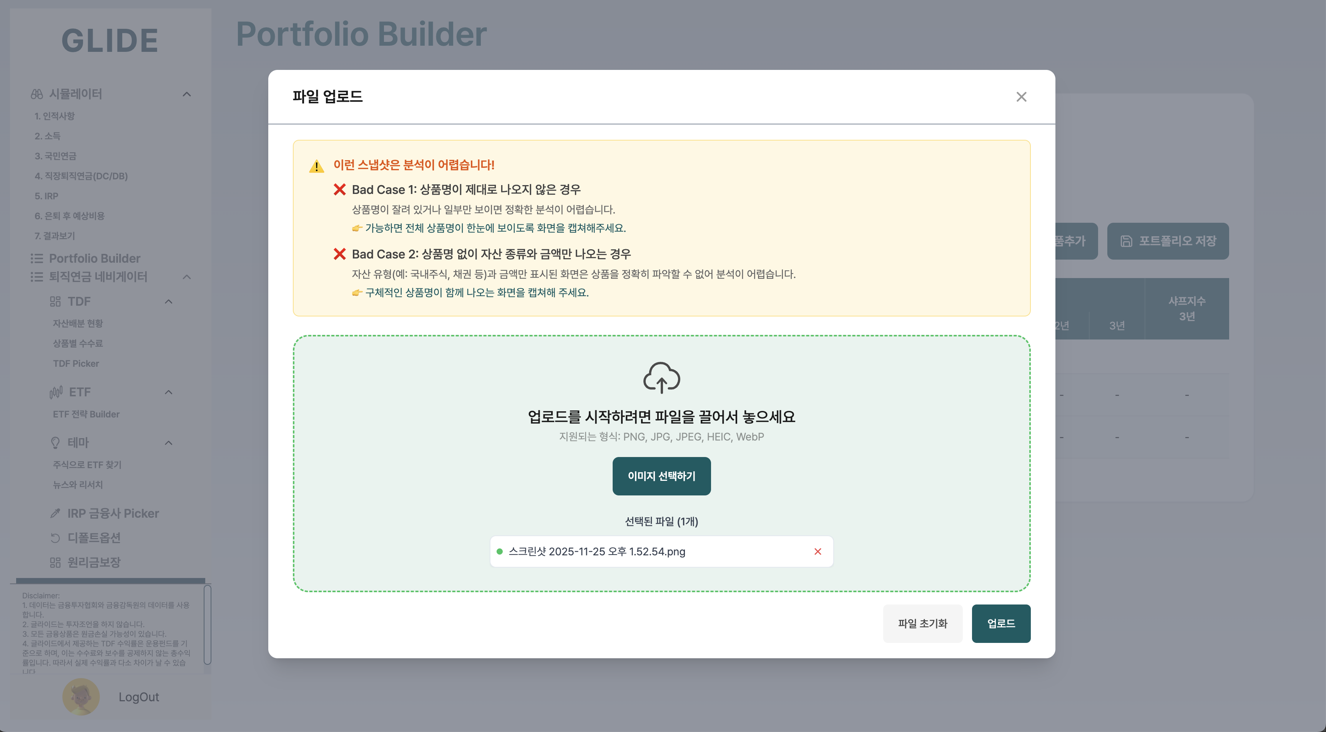Remove selected screenshot file with red X

pos(818,551)
